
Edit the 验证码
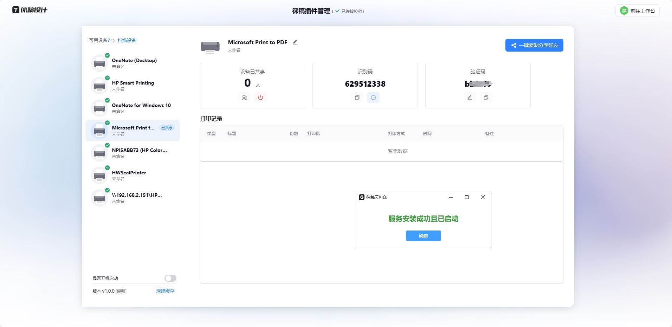[470, 98]
